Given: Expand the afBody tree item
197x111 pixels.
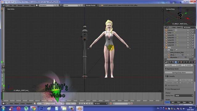Looking at the screenshot, I should pyautogui.click(x=166, y=55).
